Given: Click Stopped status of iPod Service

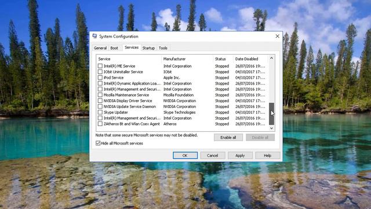Looking at the screenshot, I should 222,77.
